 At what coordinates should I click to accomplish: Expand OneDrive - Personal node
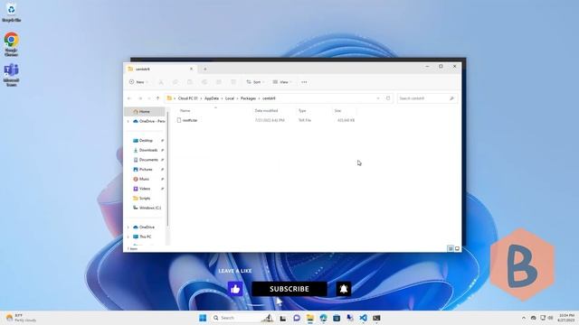(x=128, y=121)
